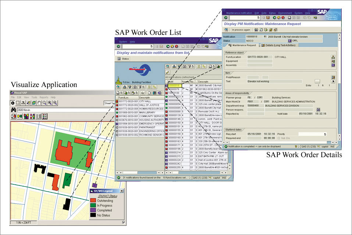Click the multicolor blocks icon in Visual SAP

pyautogui.click(x=26, y=116)
